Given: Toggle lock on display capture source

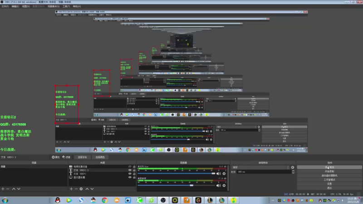Looking at the screenshot, I should (x=134, y=177).
